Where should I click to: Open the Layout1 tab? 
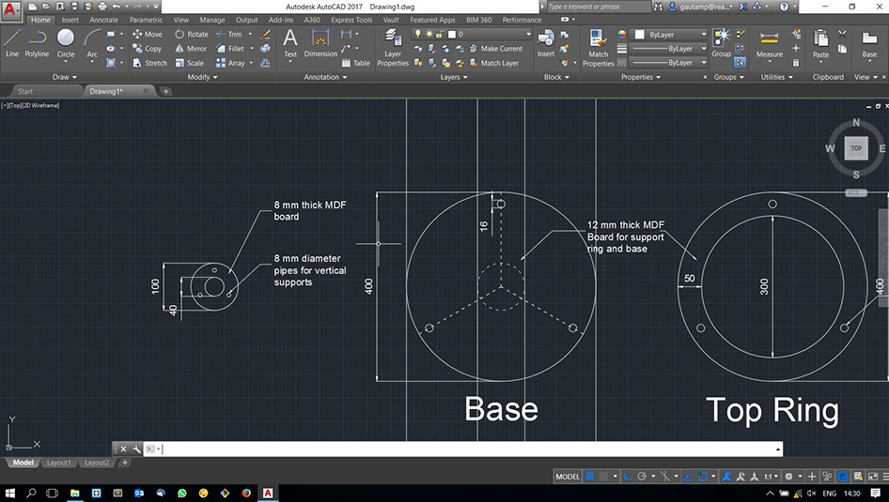tap(59, 463)
